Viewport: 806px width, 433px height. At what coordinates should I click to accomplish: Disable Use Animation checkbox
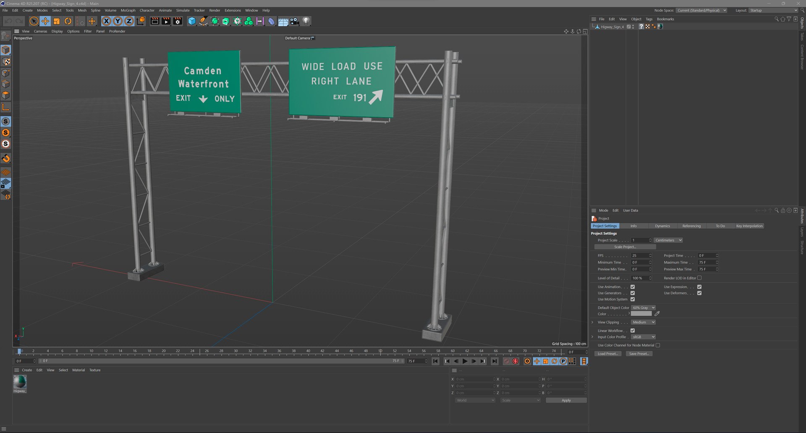coord(633,287)
